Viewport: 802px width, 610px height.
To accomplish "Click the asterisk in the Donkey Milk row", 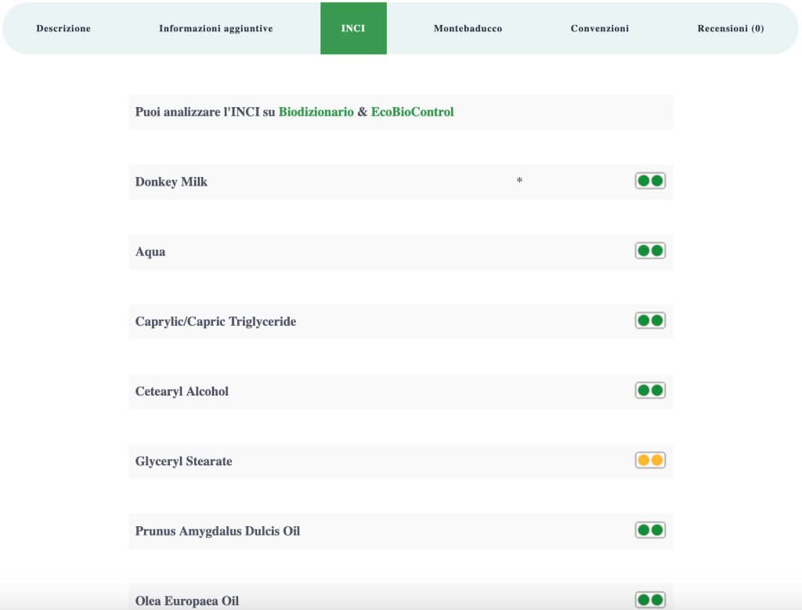I will (520, 181).
